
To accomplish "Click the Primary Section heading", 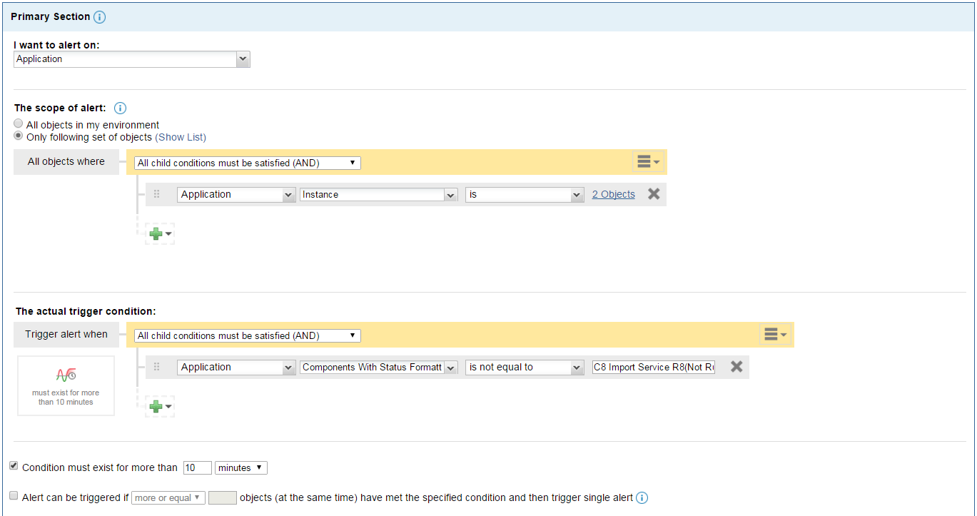I will pyautogui.click(x=51, y=16).
